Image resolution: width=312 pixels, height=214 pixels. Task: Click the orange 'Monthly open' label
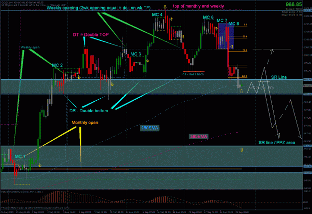[85, 123]
